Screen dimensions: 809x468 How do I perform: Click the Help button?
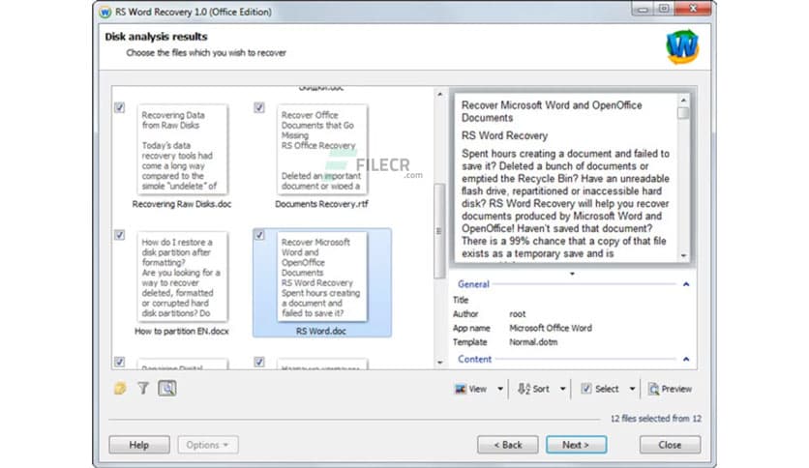(138, 444)
